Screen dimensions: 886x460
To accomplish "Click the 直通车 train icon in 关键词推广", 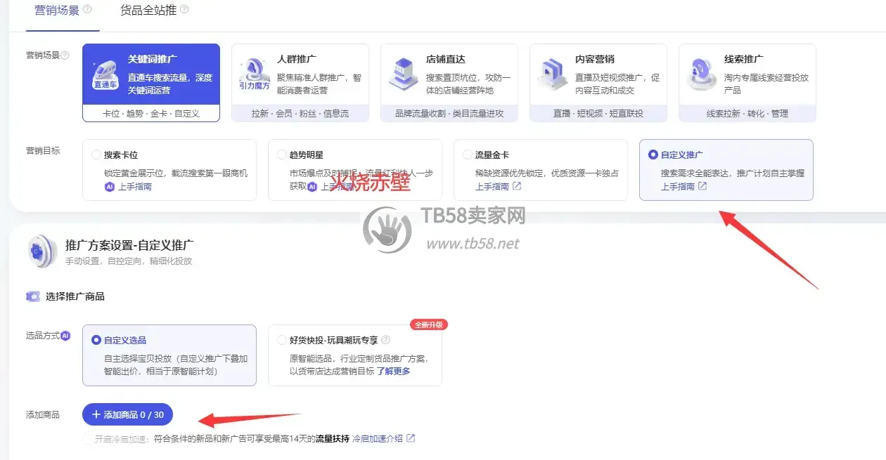I will coord(105,74).
